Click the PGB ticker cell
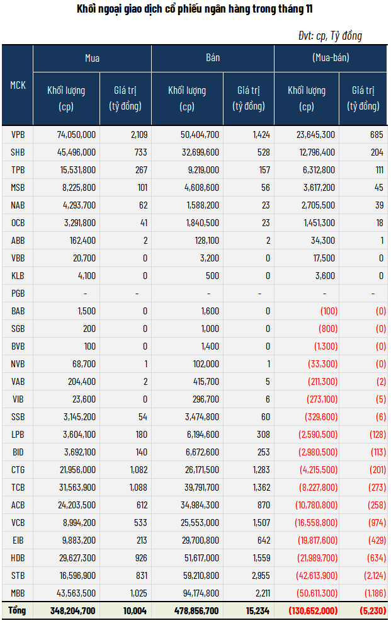 [18, 293]
